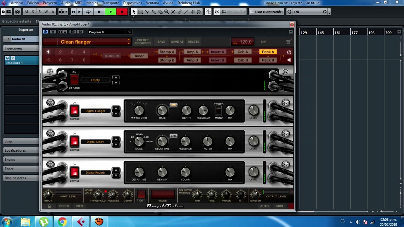404x227 pixels.
Task: Select the Mute X tool
Action: tap(173, 12)
